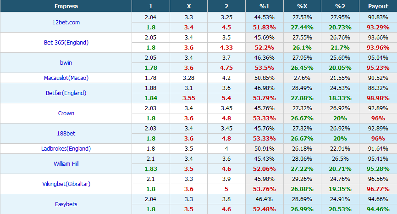397x214 pixels.
Task: Select 12bet.com payout 90.83%
Action: 378,17
